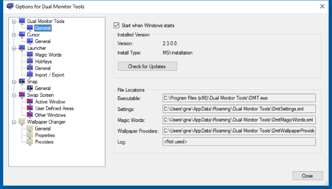Image resolution: width=332 pixels, height=189 pixels.
Task: Collapse the Swap Screen tree node
Action: tap(14, 95)
